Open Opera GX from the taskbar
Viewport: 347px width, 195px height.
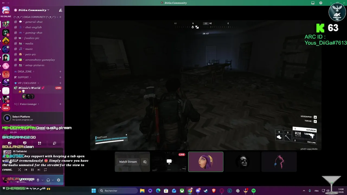222,191
